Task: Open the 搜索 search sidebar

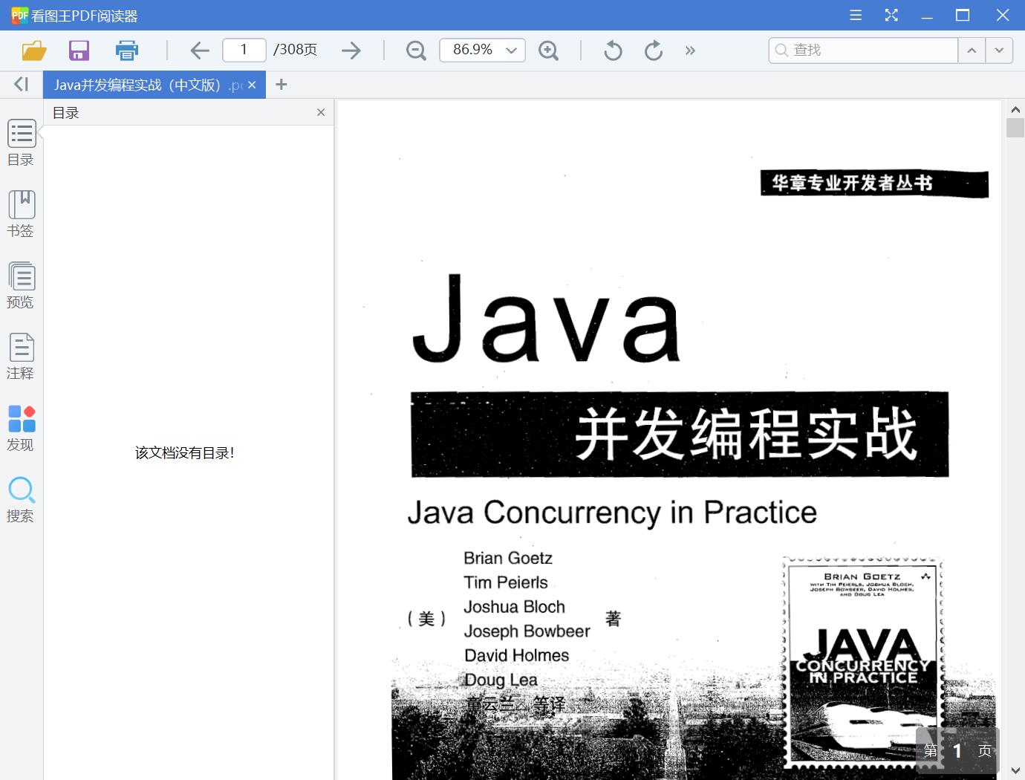Action: pos(21,499)
